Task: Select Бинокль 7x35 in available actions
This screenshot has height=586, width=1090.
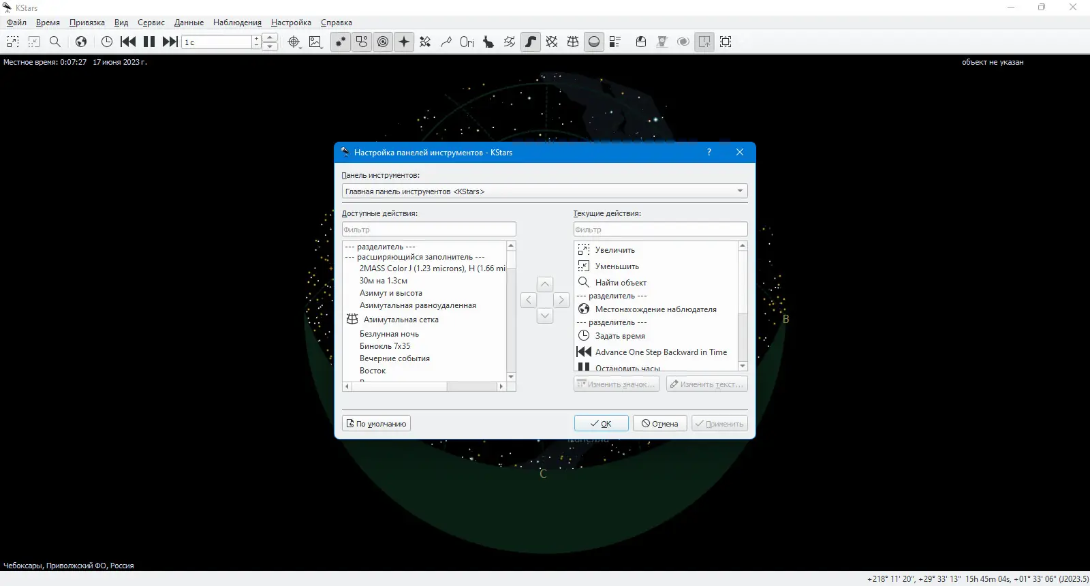Action: click(x=424, y=346)
